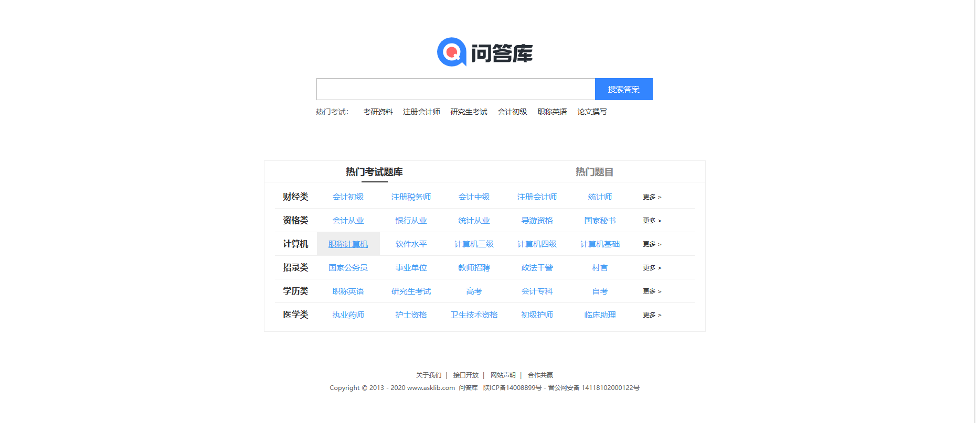
Task: Open the 考研资料 hot exam link
Action: 378,112
